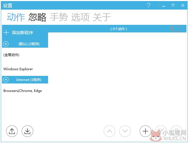Collapse the (默认) (2程序) group chevron
This screenshot has height=143, width=189.
click(x=6, y=44)
